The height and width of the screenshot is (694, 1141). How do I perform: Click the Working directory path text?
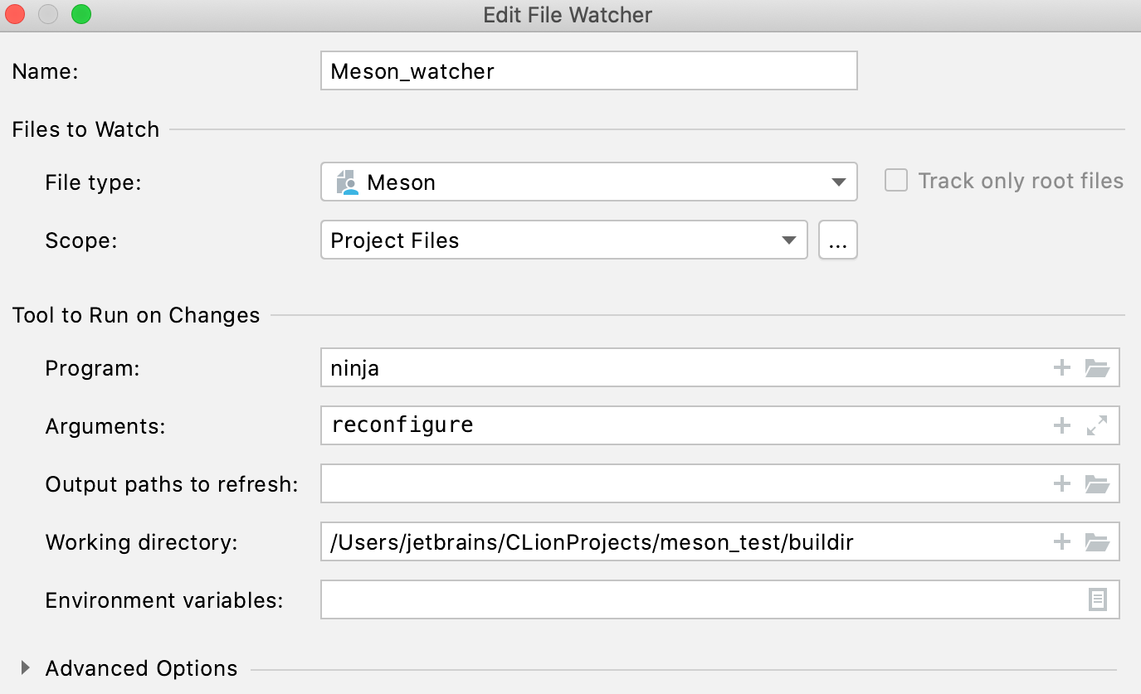[x=589, y=541]
